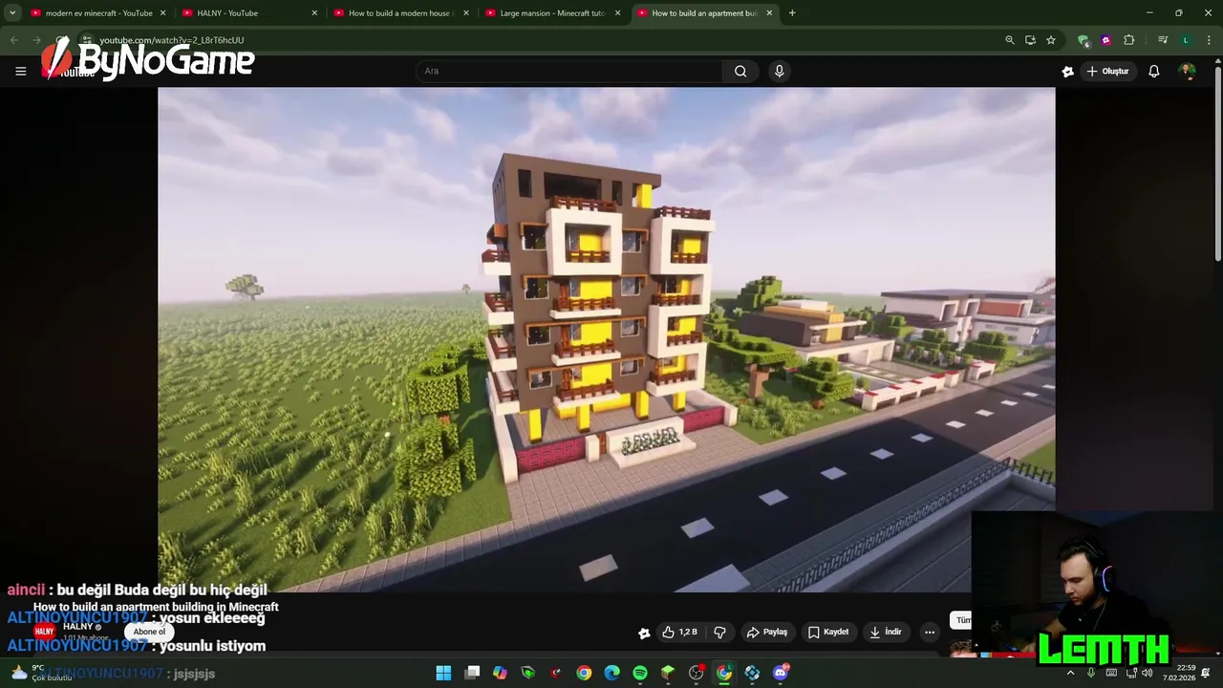Open the browser zoom magnifier icon
The height and width of the screenshot is (688, 1223).
(1010, 40)
